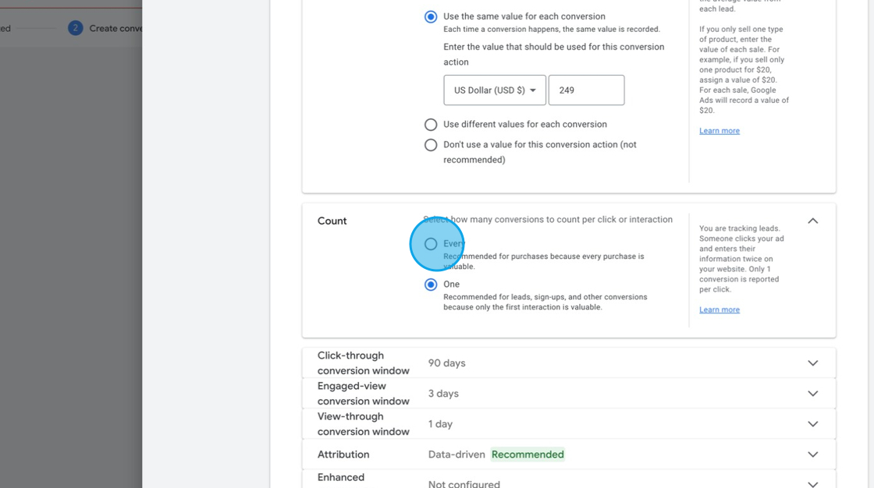Open the Learn more link about conversion values

719,130
